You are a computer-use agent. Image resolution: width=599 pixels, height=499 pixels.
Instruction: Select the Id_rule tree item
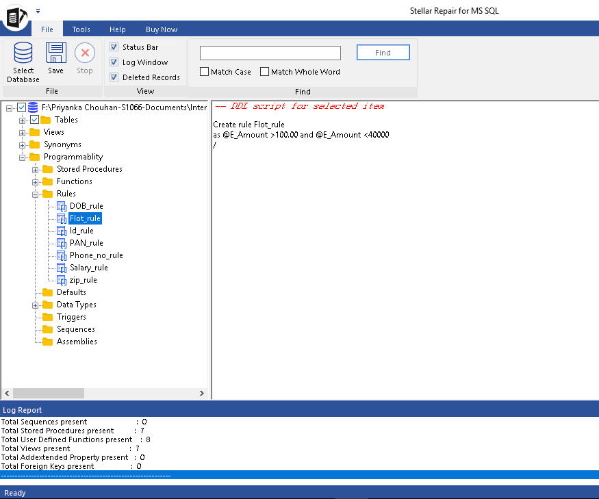[x=81, y=231]
